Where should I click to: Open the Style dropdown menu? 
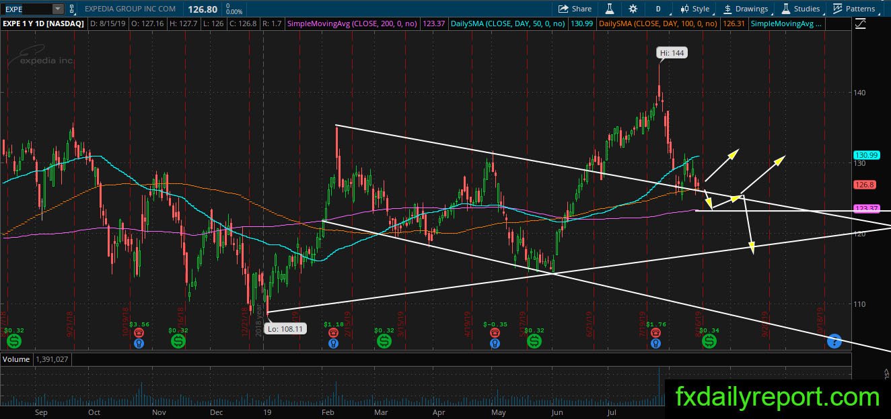pyautogui.click(x=694, y=9)
